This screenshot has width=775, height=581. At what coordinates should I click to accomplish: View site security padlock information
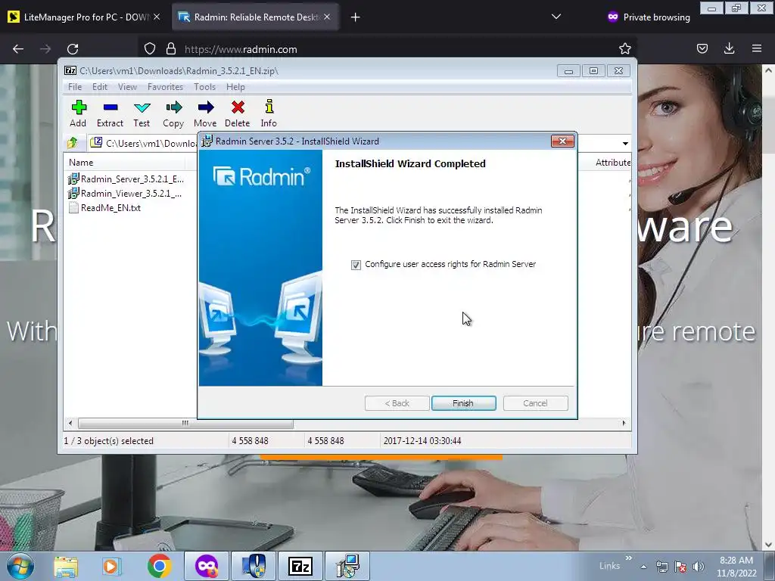[171, 49]
